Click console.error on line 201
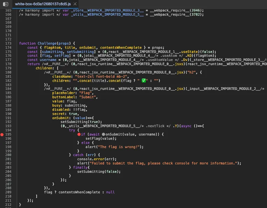Image resolution: width=267 pixels, height=208 pixels. point(91,159)
